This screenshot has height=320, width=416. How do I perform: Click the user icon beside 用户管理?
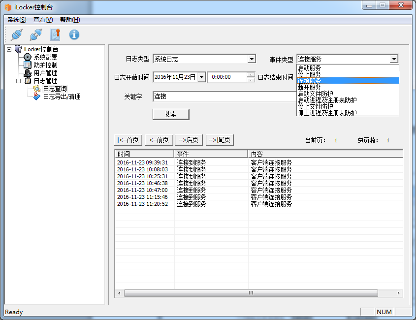[28, 73]
